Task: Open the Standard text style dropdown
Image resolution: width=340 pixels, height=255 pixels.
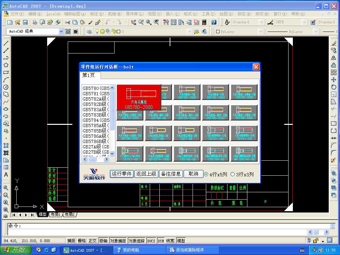Action: [261, 22]
